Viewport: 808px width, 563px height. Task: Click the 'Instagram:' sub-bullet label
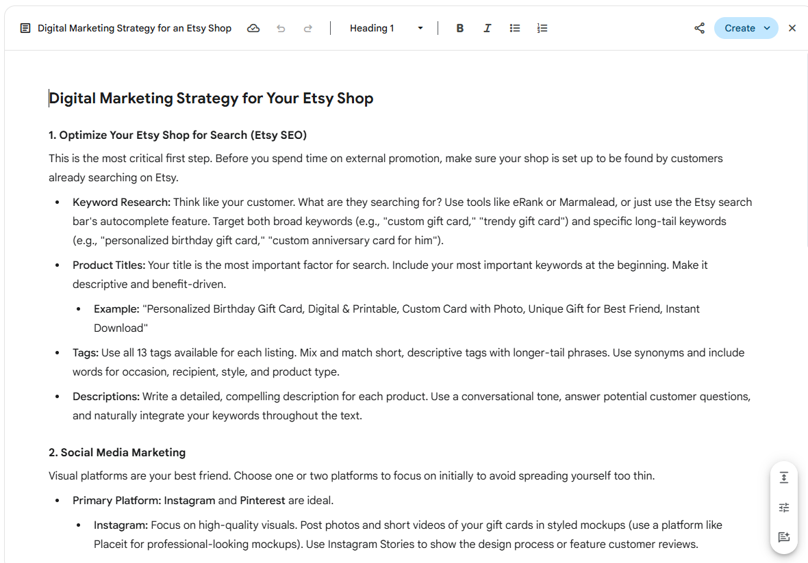(121, 525)
